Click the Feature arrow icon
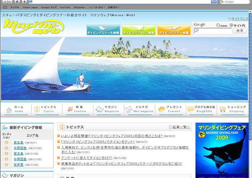This screenshot has width=252, height=178. tap(68, 109)
